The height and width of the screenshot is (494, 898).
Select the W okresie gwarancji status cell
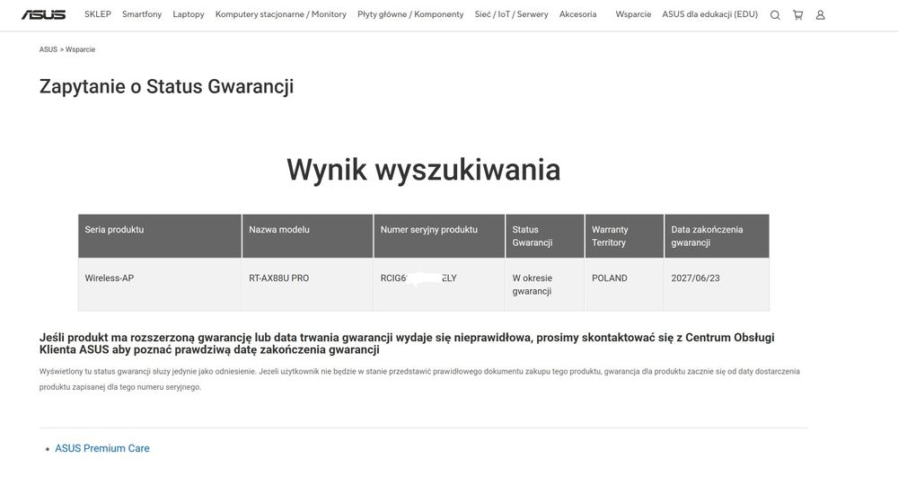(545, 284)
